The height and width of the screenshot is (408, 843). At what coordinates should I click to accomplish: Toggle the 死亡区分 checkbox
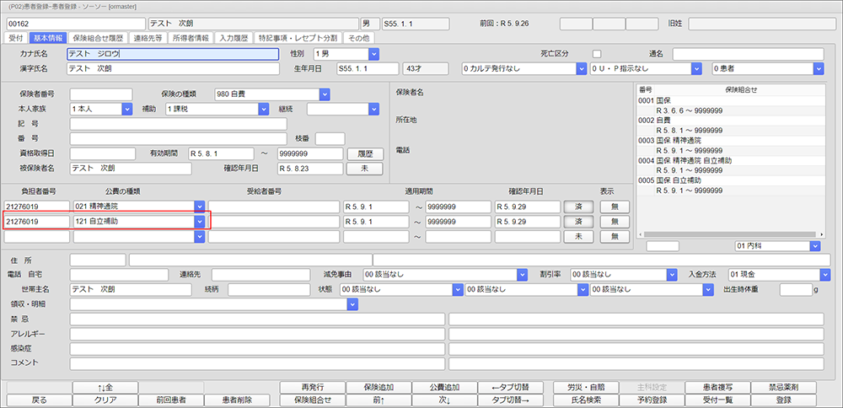click(x=597, y=54)
